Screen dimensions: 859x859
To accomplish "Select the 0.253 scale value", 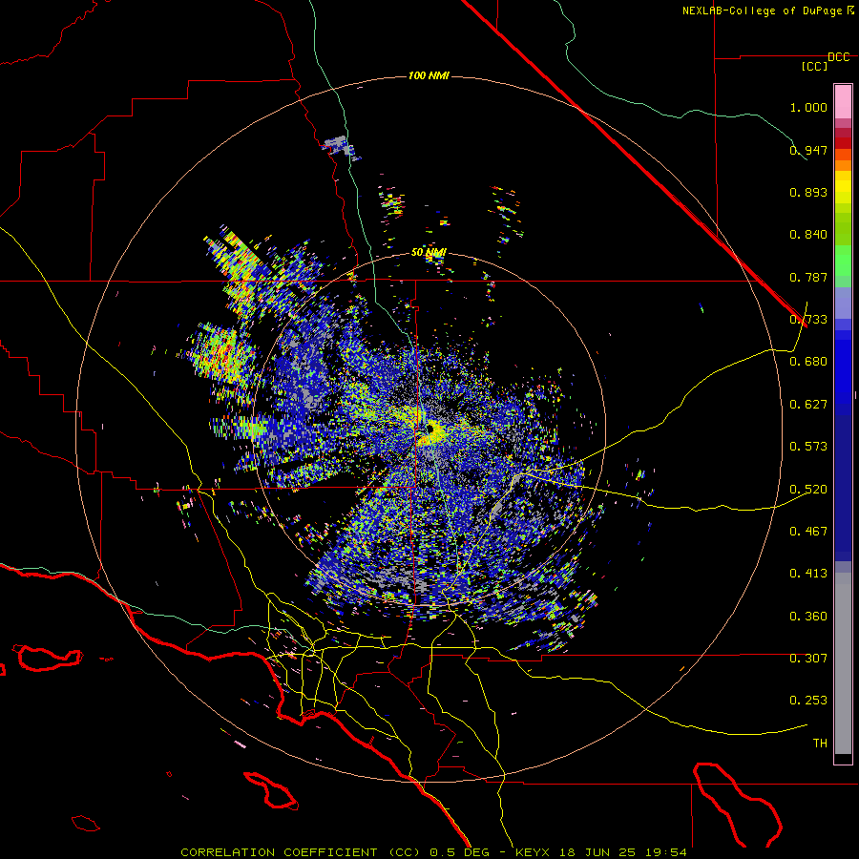I will pyautogui.click(x=808, y=701).
